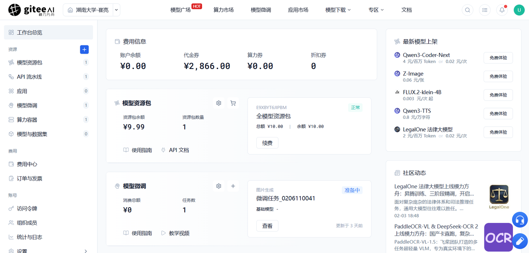Open the LegalOne community post thumbnail
Image resolution: width=529 pixels, height=253 pixels.
tap(499, 197)
